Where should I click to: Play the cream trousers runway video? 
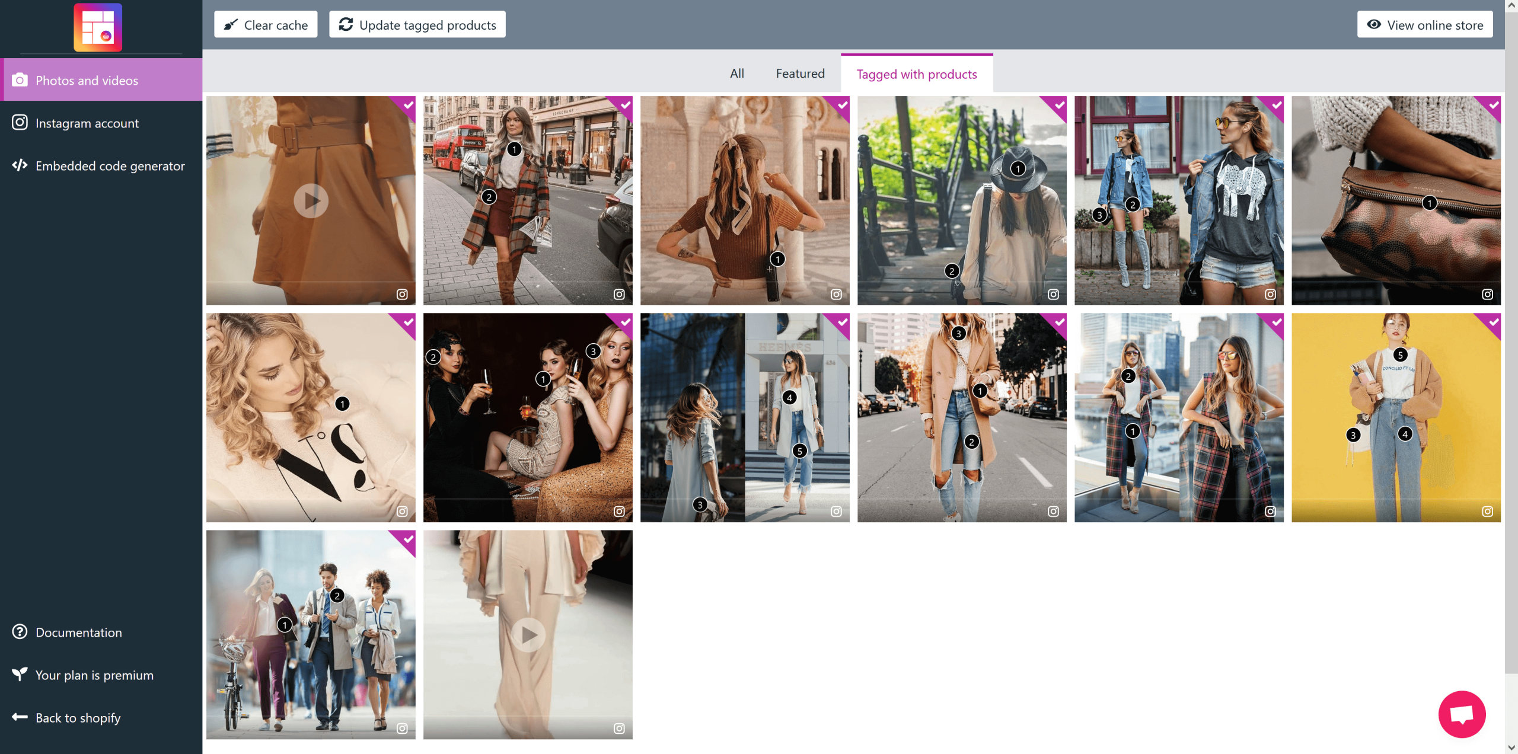tap(528, 635)
